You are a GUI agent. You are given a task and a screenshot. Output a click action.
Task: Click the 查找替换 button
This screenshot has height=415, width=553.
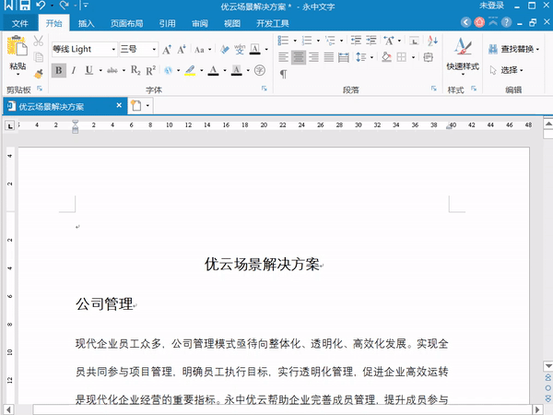click(512, 49)
